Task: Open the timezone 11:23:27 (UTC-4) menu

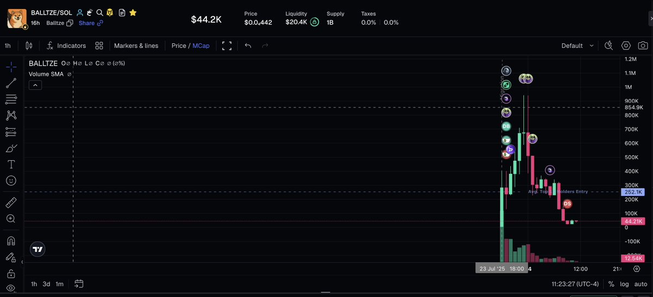Action: [x=575, y=284]
